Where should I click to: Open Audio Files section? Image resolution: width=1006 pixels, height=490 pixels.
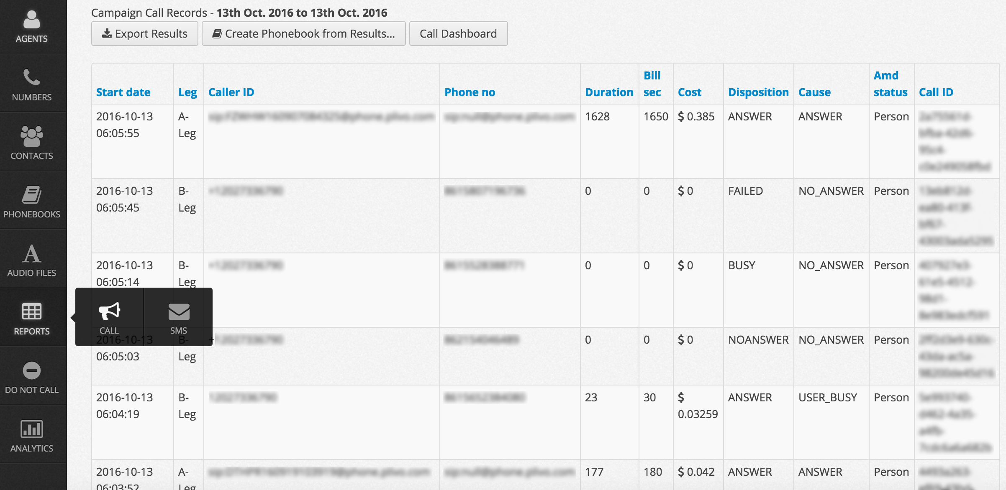[32, 260]
